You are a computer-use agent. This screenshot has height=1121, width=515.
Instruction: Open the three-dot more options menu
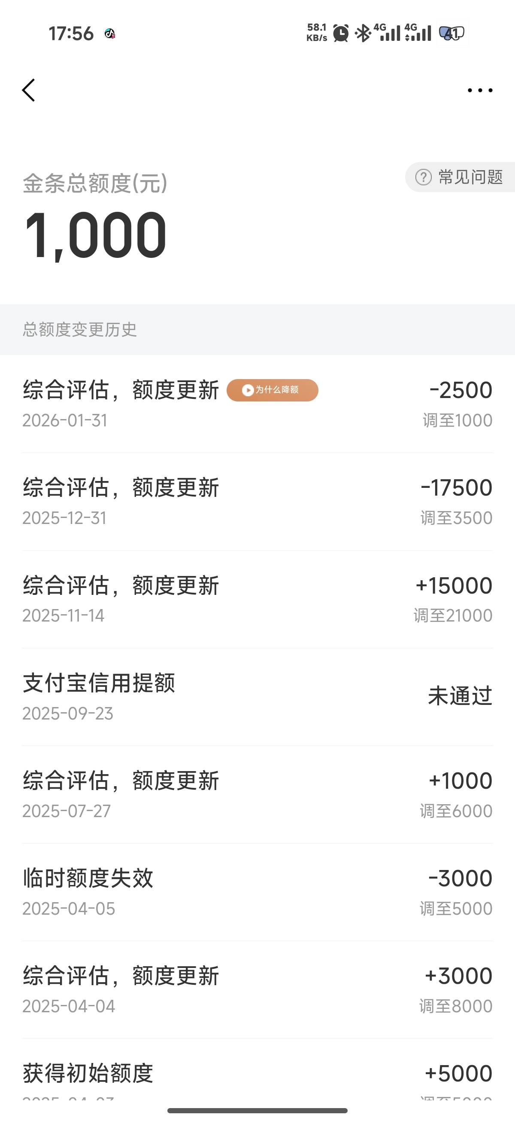pyautogui.click(x=480, y=91)
